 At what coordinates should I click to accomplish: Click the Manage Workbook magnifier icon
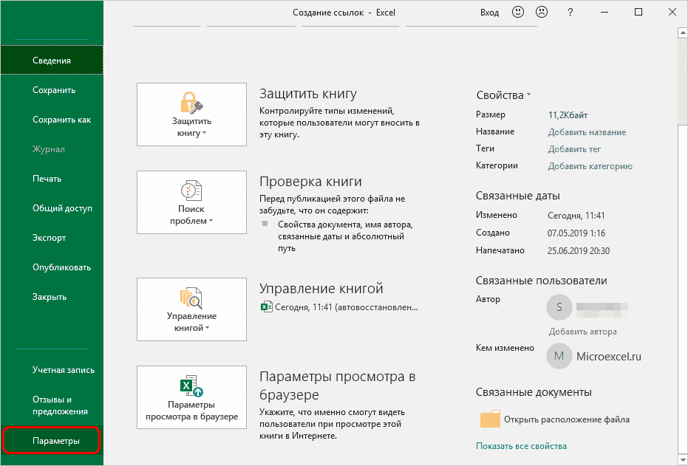tap(191, 297)
